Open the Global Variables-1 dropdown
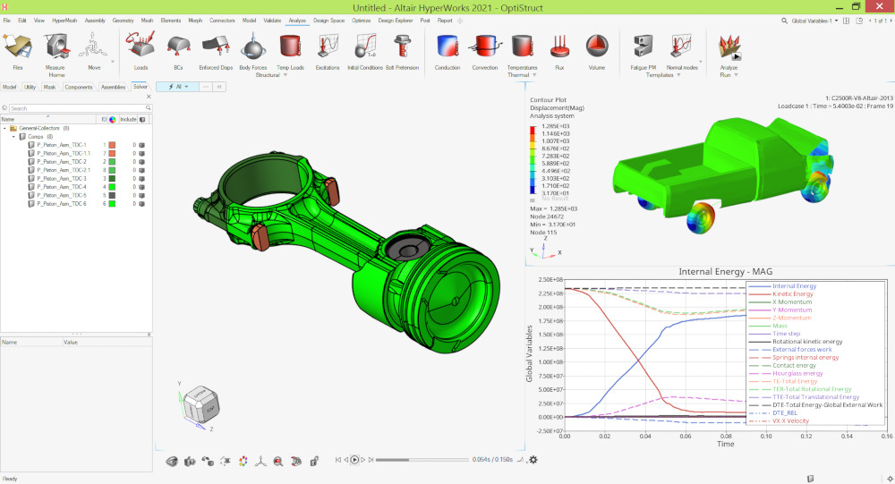 pyautogui.click(x=814, y=21)
